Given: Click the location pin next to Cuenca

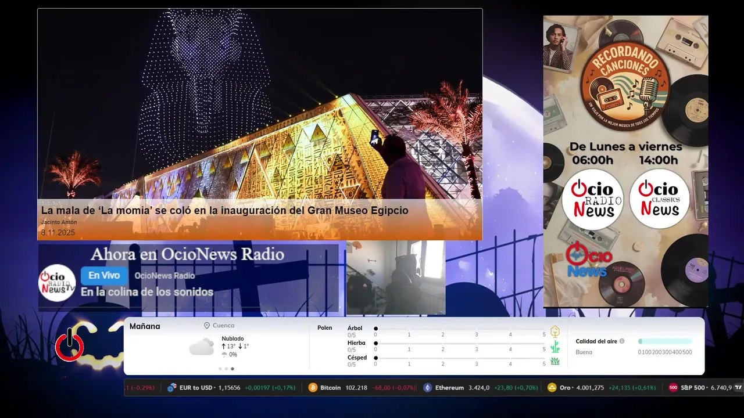Looking at the screenshot, I should [207, 326].
